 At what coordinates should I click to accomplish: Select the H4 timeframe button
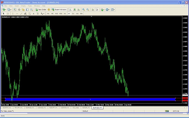[69, 14]
